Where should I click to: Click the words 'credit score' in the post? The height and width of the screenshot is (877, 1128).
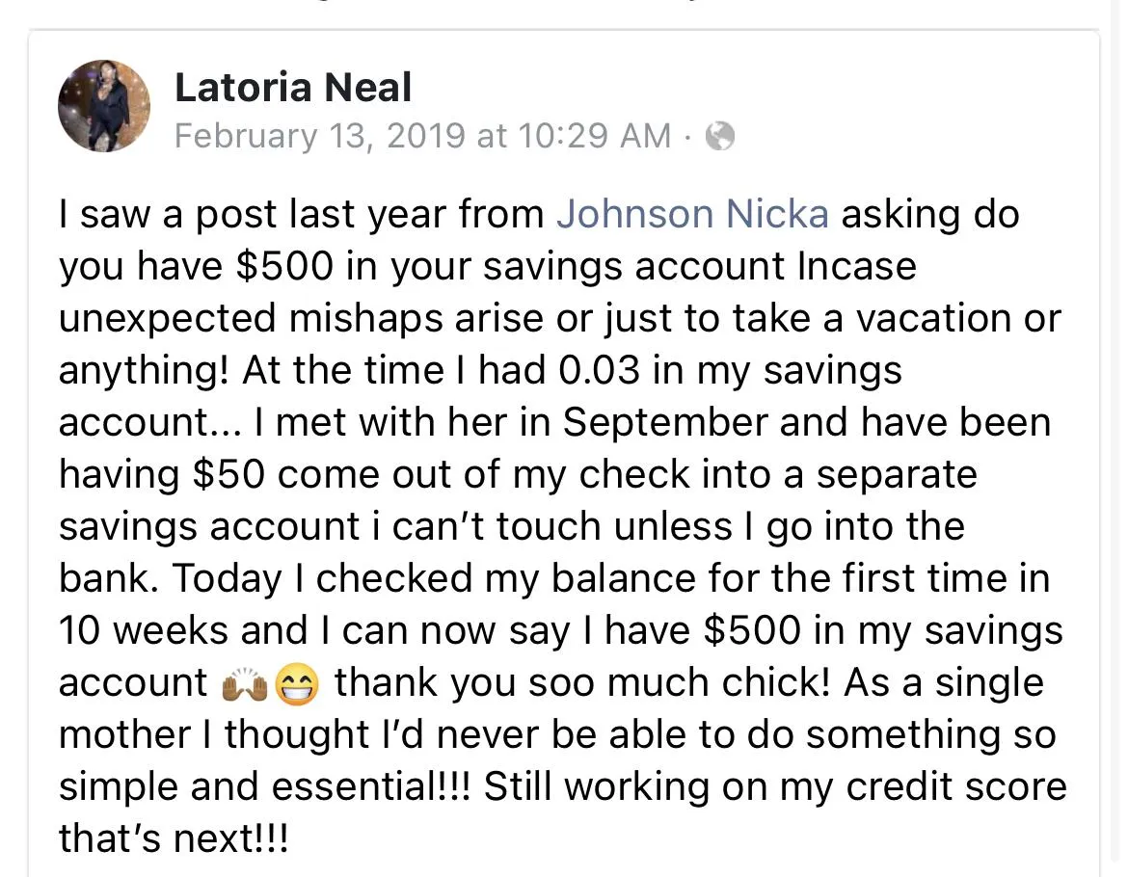point(956,786)
